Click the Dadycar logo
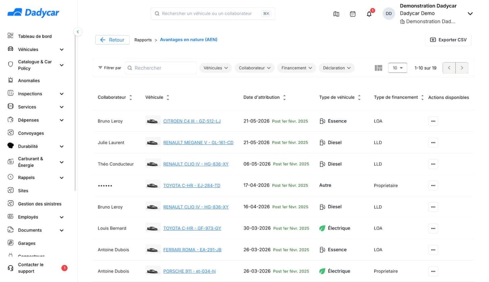The image size is (489, 282). point(33,13)
